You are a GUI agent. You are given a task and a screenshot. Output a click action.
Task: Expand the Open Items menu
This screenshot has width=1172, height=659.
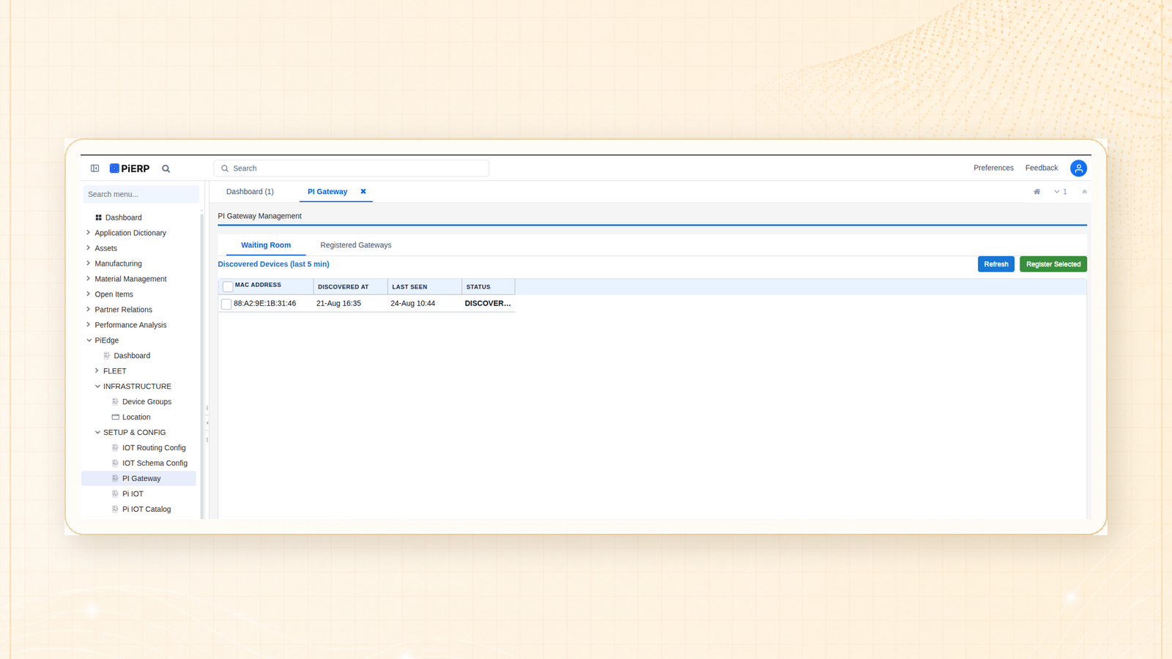coord(89,294)
